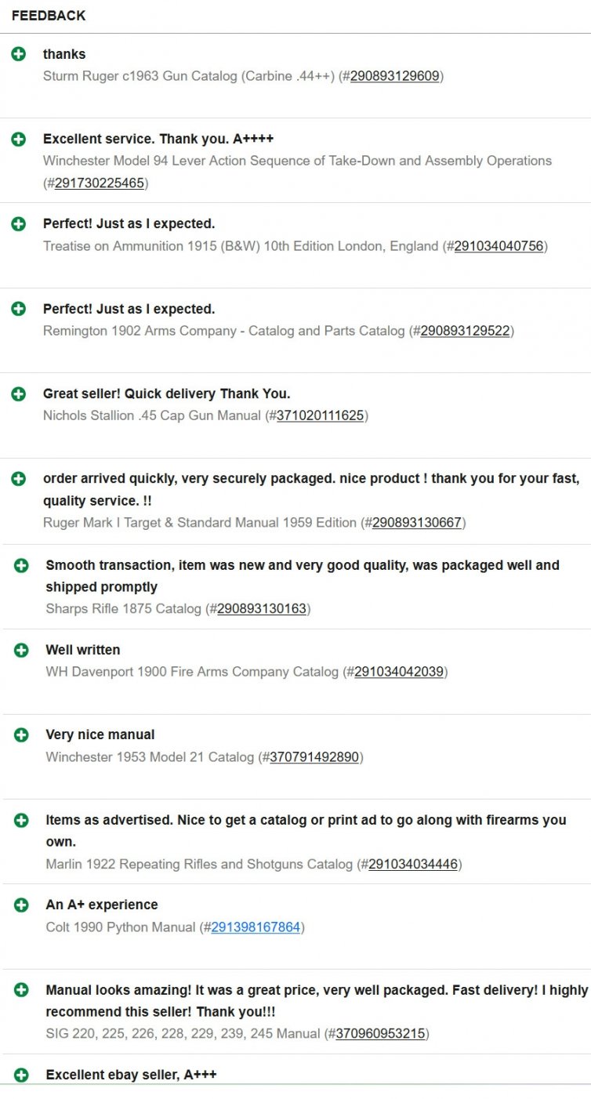Click the green plus icon beside "thanks"
The width and height of the screenshot is (591, 1099).
click(x=19, y=54)
